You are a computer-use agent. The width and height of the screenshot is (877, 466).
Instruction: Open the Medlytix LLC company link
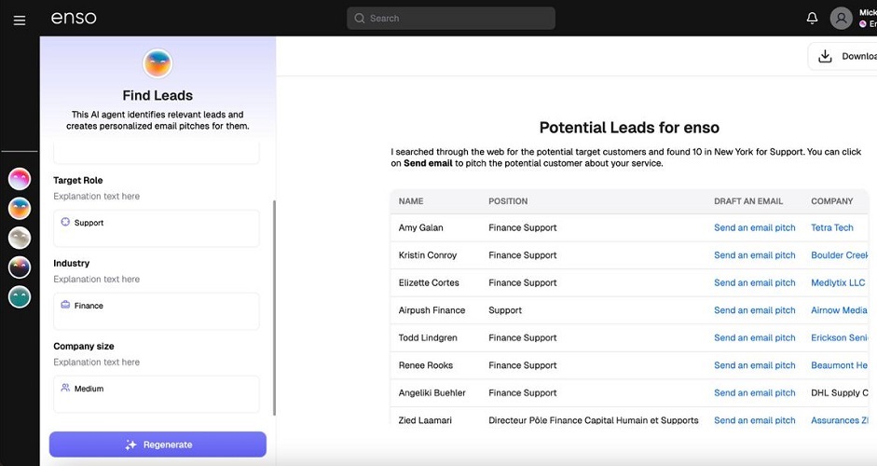tap(838, 282)
